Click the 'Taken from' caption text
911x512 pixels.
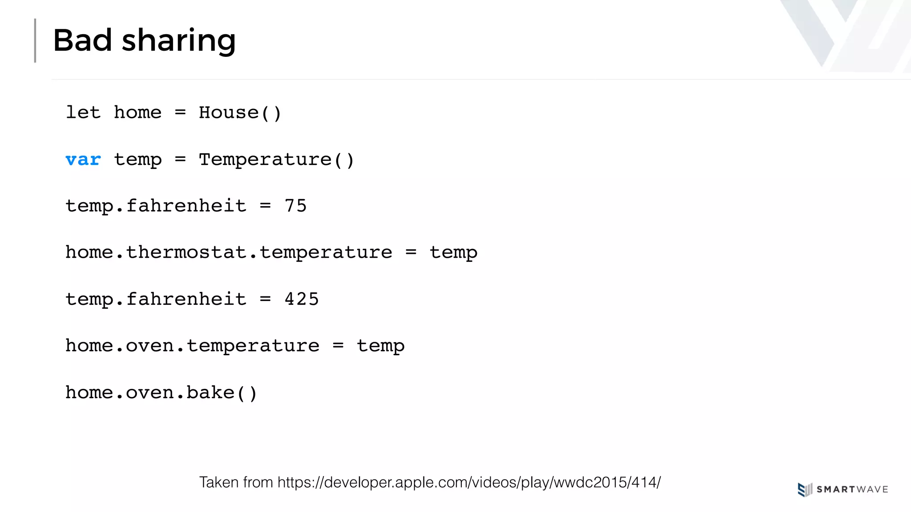click(236, 482)
